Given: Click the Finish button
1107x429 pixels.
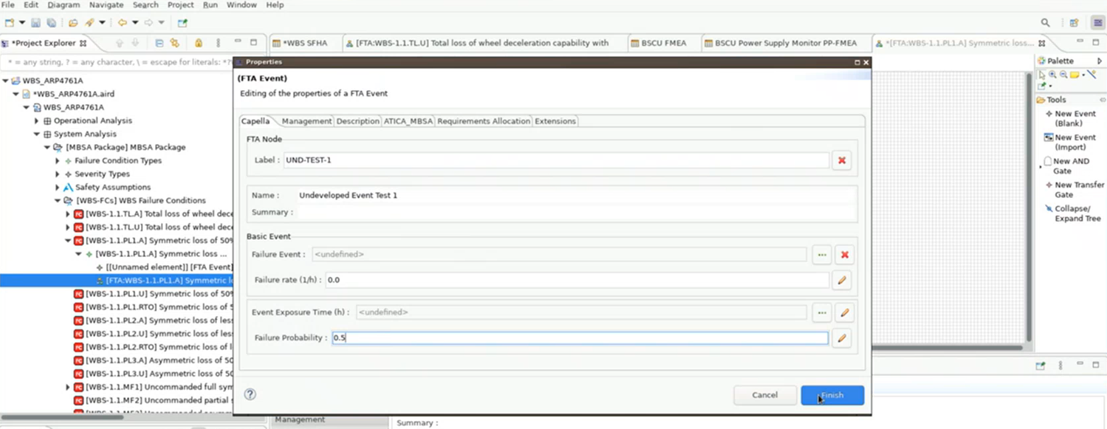Looking at the screenshot, I should (832, 395).
